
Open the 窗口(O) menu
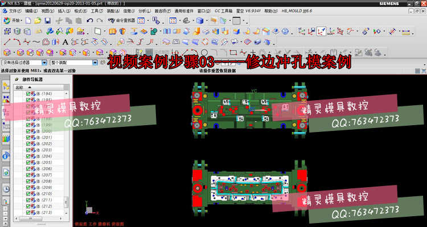(x=204, y=11)
